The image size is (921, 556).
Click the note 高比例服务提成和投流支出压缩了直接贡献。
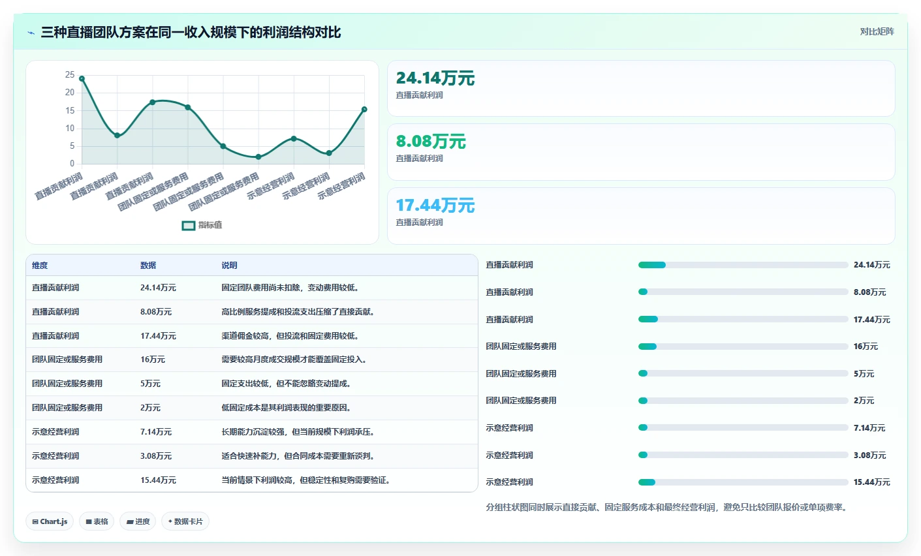coord(298,312)
